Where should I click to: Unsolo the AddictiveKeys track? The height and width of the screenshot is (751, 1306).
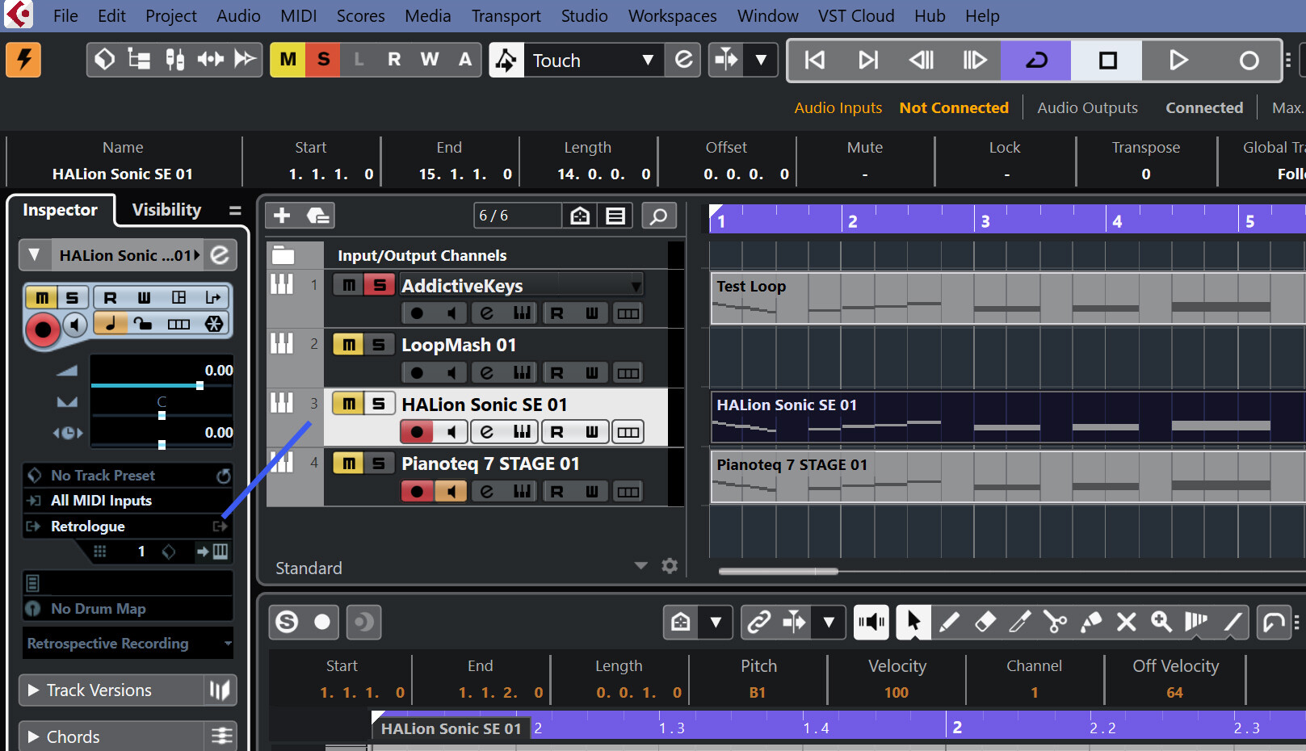[379, 285]
